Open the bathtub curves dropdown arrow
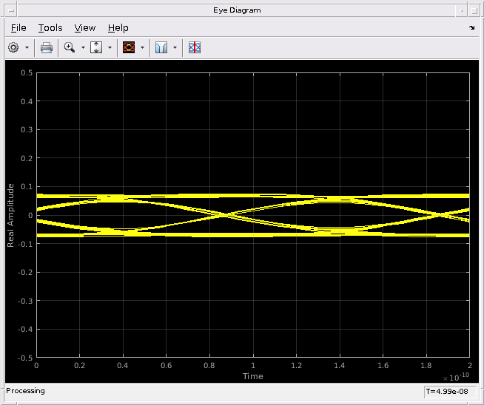Viewport: 484px width, 405px height. 175,47
